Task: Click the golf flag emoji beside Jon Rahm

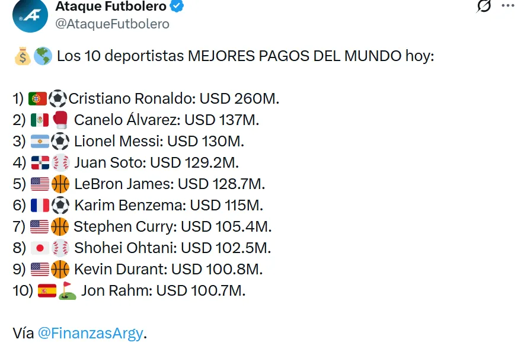Action: coord(67,290)
